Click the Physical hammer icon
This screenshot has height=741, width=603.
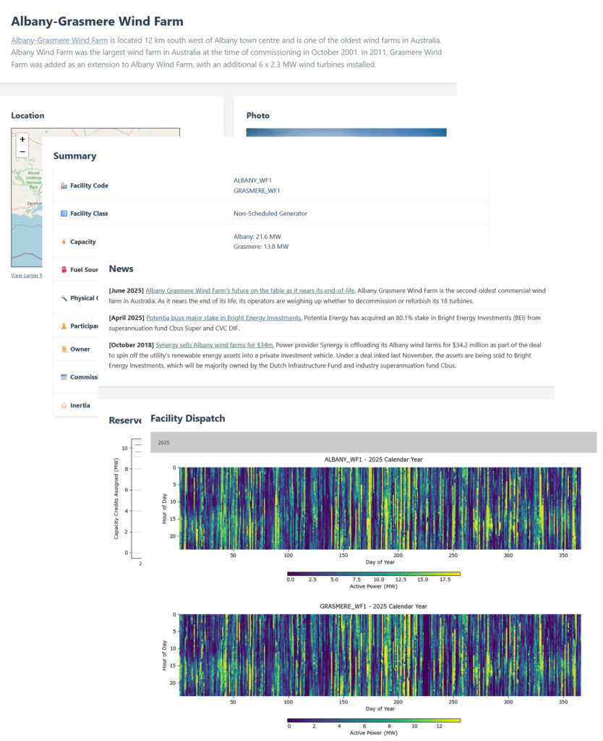coord(64,298)
